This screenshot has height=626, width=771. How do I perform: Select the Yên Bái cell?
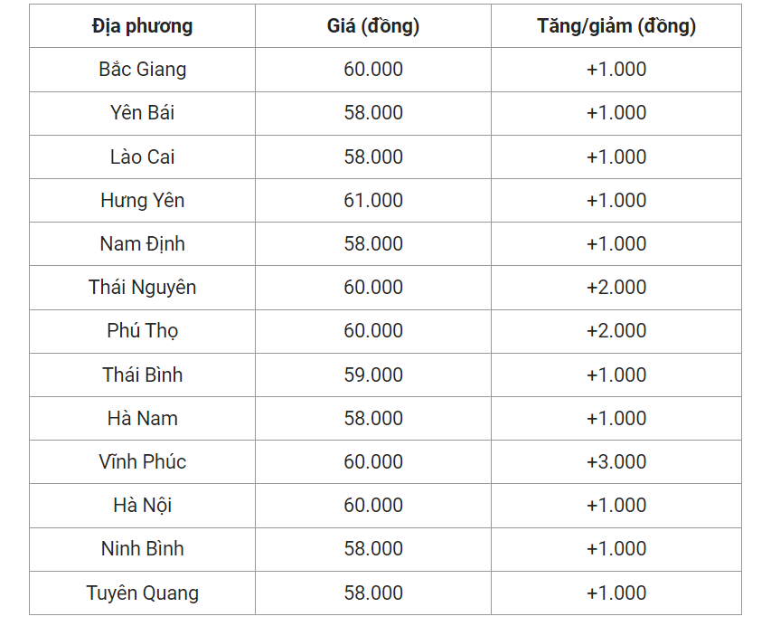(x=142, y=113)
